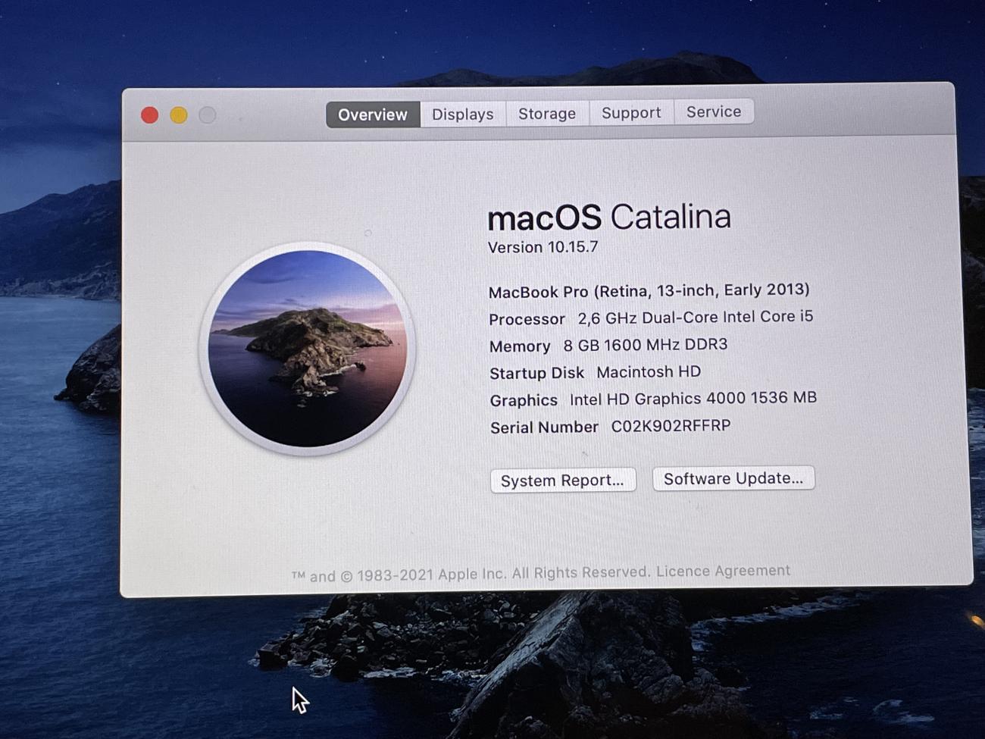
Task: Open the Licence Agreement link
Action: [x=723, y=571]
